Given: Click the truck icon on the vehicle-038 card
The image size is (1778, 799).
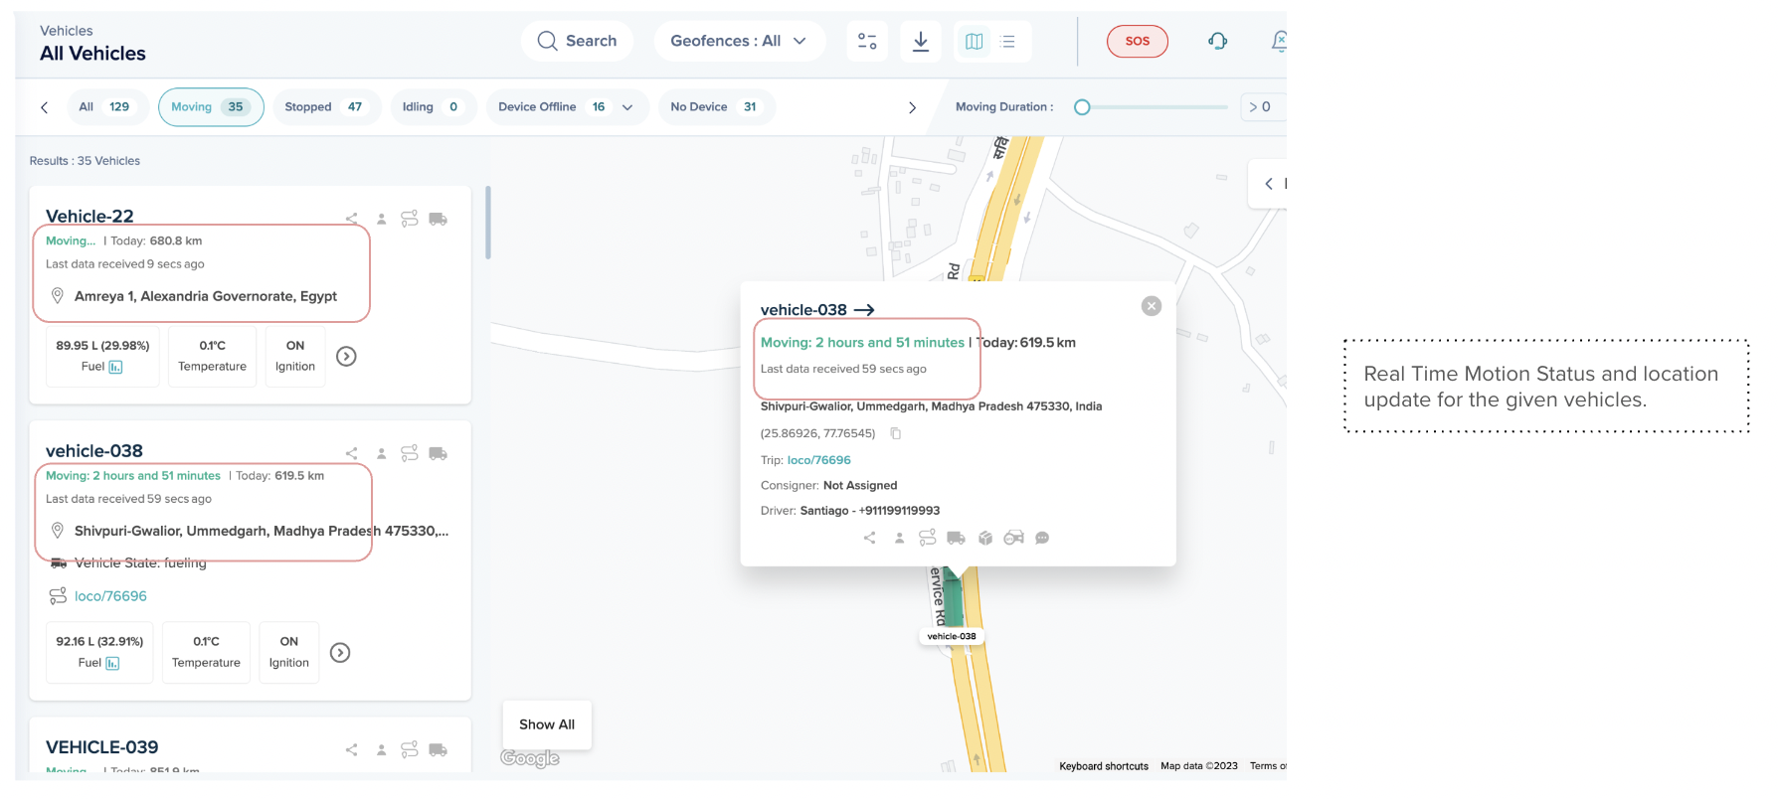Looking at the screenshot, I should [x=438, y=453].
